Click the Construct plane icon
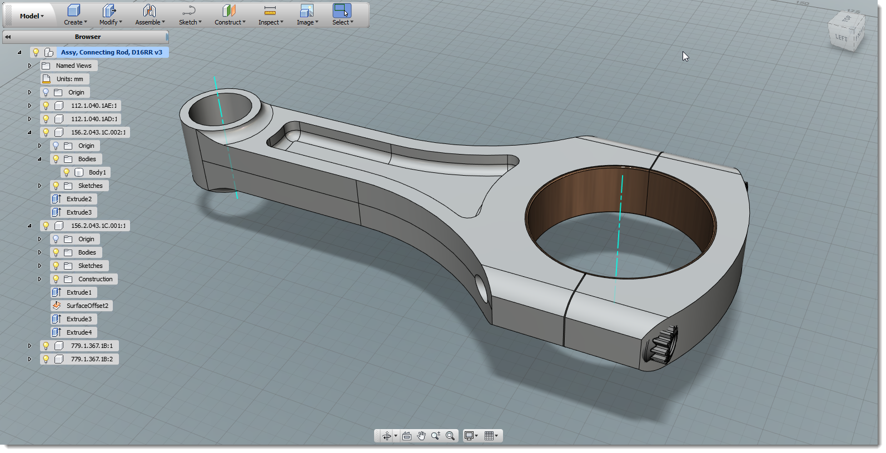886x453 pixels. (x=229, y=11)
